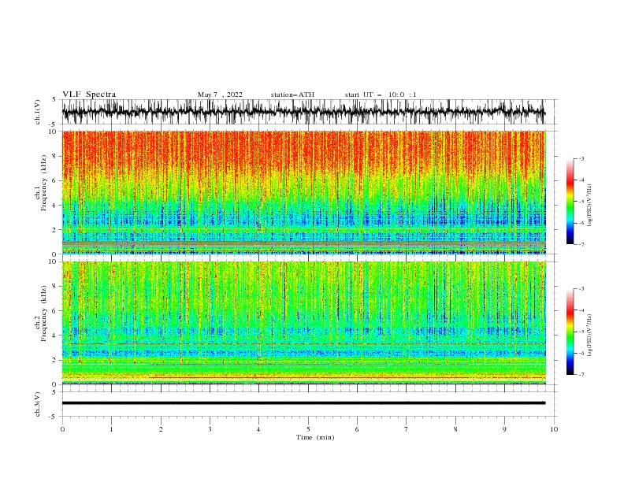The image size is (624, 482).
Task: Click the "Time (min)" axis title
Action: (315, 437)
